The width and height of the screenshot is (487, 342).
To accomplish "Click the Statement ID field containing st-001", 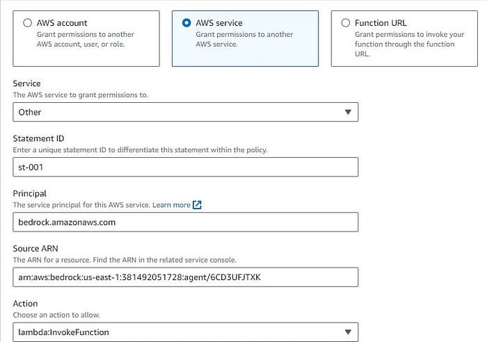I will tap(185, 167).
